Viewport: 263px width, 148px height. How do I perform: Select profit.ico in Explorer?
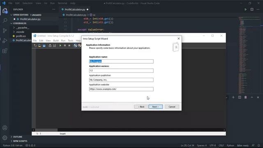(21, 36)
